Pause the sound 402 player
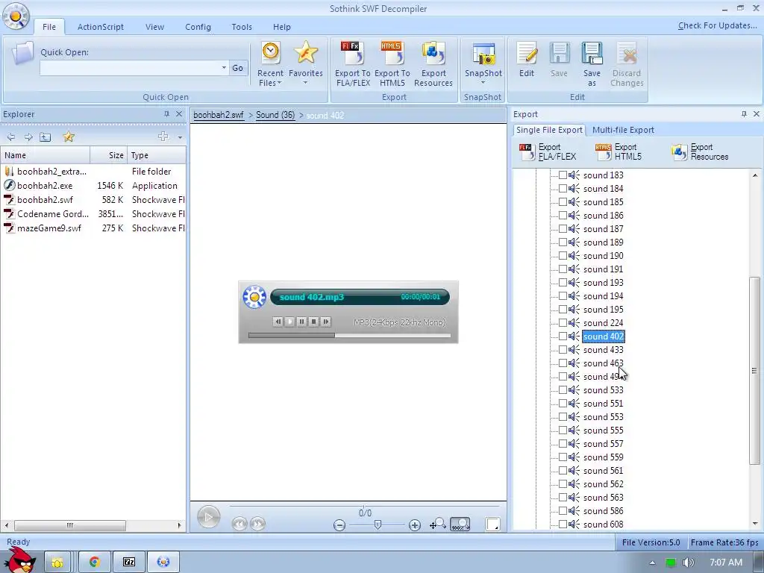Viewport: 764px width, 573px height. pyautogui.click(x=301, y=322)
